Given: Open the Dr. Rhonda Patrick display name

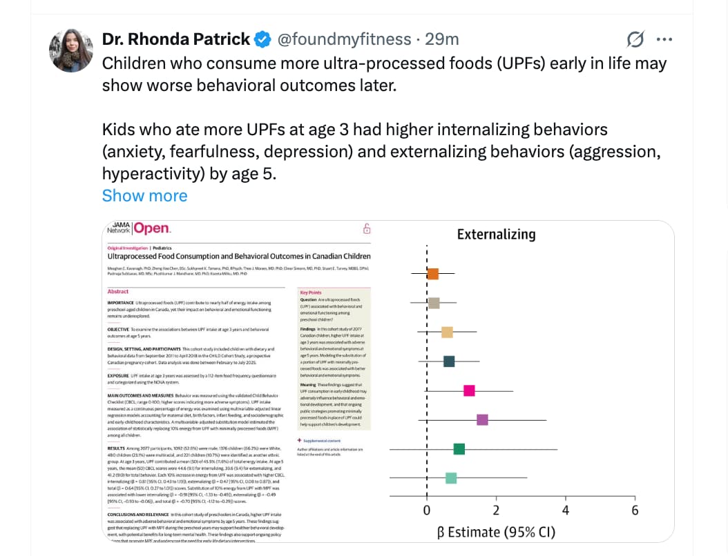Looking at the screenshot, I should point(175,40).
